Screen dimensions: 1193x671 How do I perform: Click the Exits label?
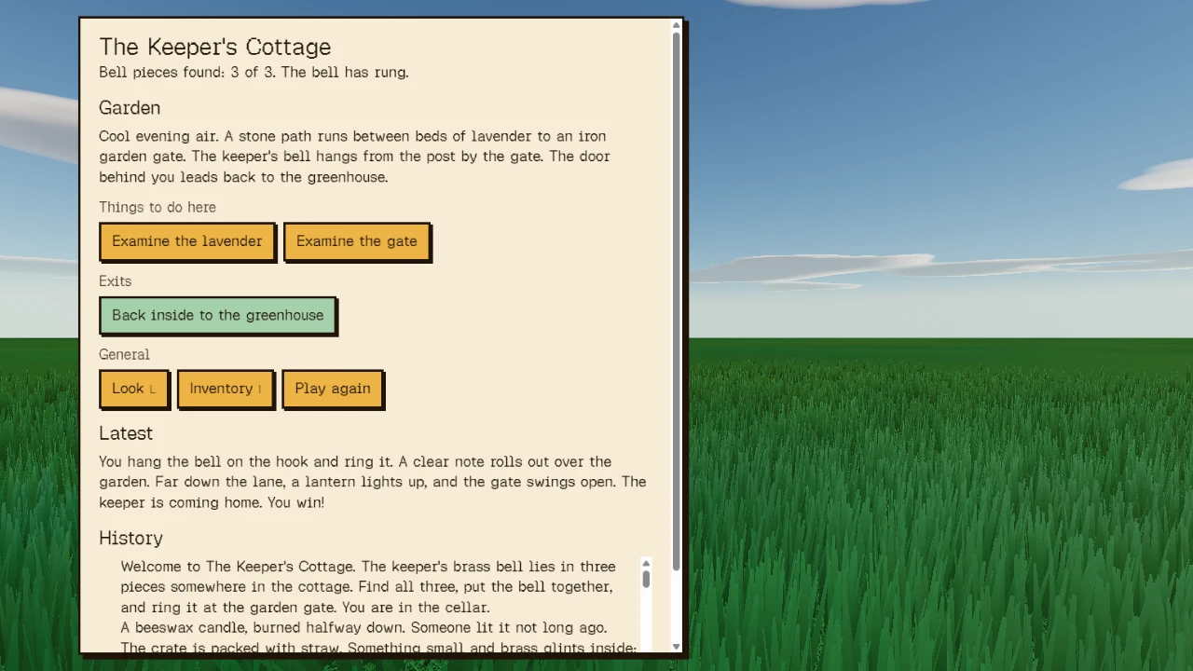116,281
